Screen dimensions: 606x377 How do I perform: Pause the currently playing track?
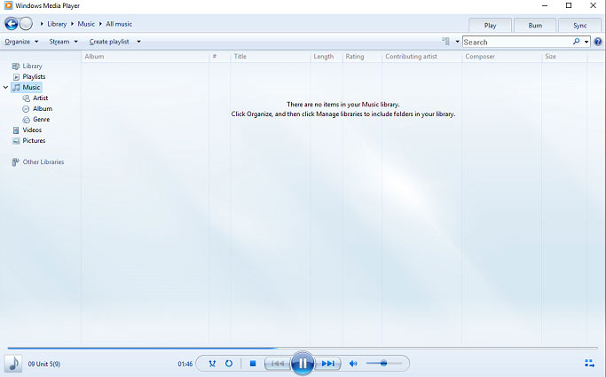pyautogui.click(x=303, y=363)
